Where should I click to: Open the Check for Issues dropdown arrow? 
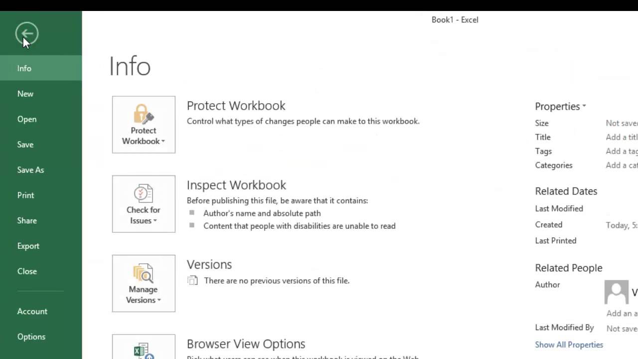155,221
